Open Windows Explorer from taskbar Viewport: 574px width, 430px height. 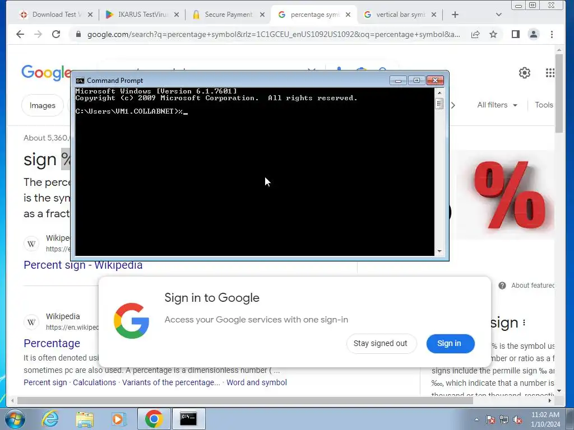coord(85,419)
